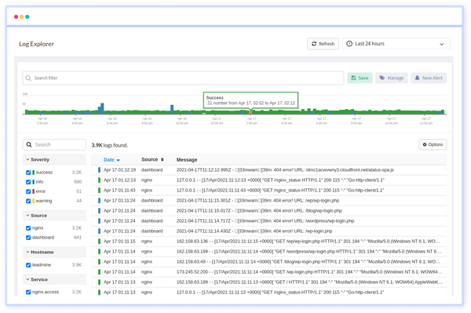This screenshot has height=313, width=471.
Task: Open log message from 162.158.63.49
Action: pos(268,262)
